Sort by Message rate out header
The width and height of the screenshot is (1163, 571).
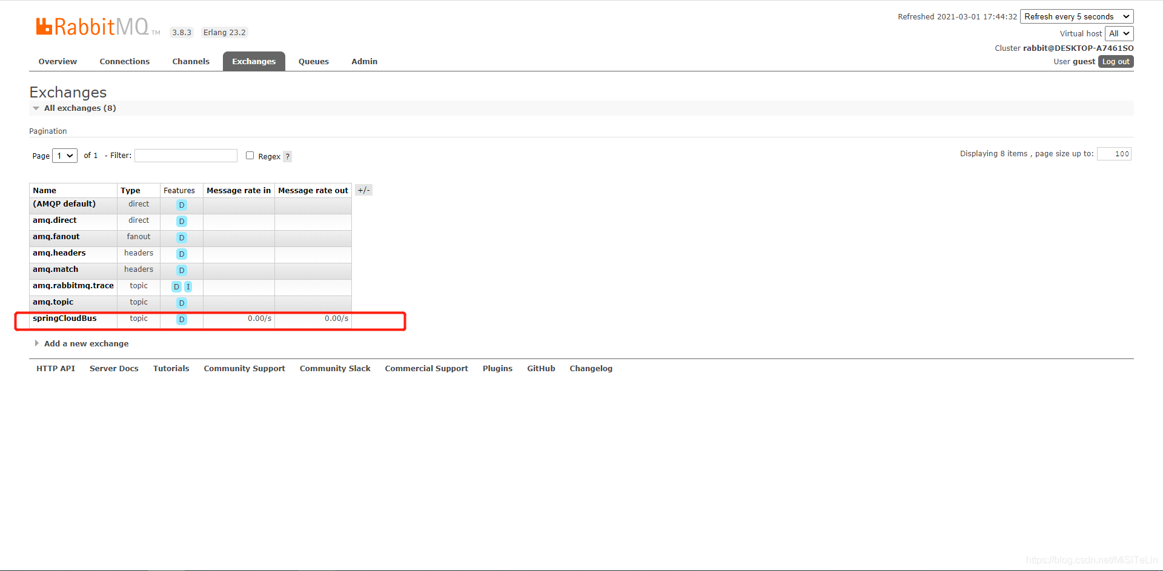pos(313,190)
